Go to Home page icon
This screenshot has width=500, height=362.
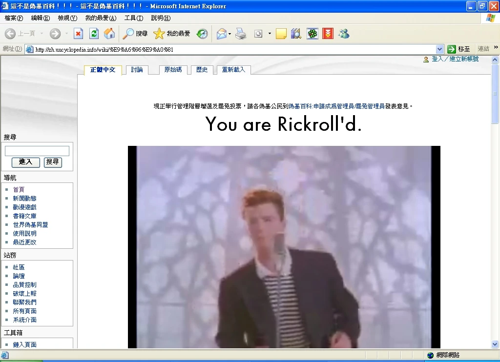[x=109, y=34]
